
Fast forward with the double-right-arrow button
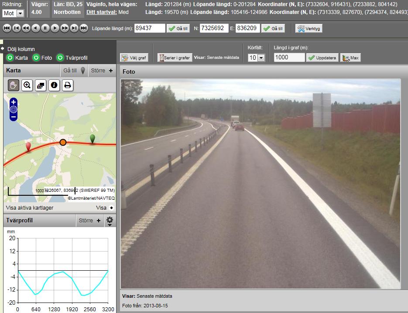pos(65,28)
